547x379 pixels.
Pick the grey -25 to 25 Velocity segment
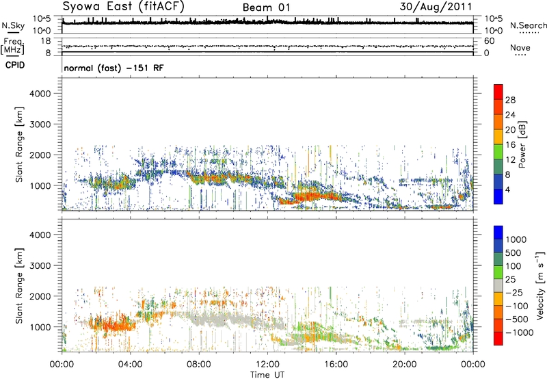(498, 285)
